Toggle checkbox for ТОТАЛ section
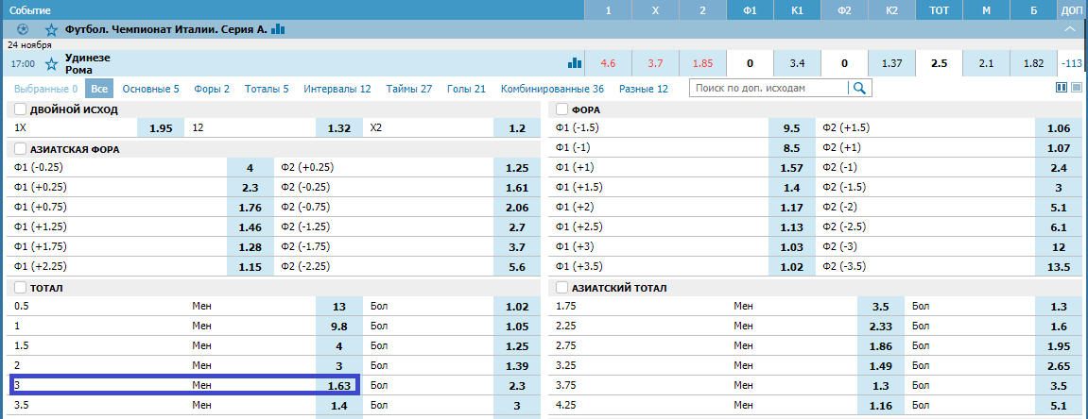 [20, 288]
